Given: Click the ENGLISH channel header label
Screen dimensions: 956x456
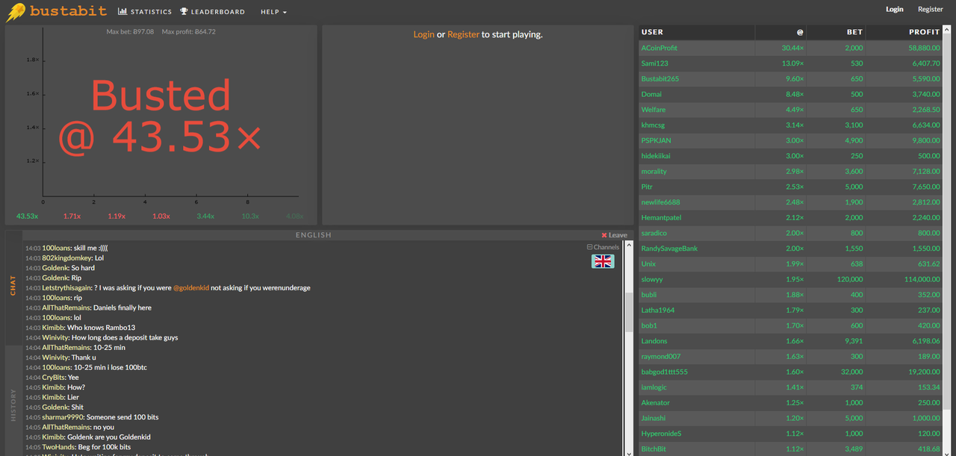Looking at the screenshot, I should (313, 235).
